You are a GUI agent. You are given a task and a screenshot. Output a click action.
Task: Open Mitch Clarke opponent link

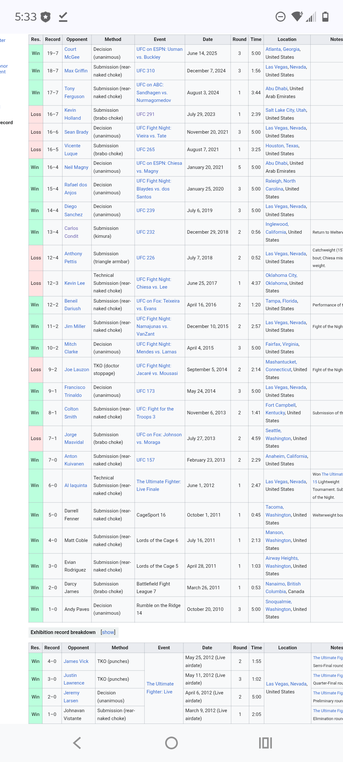pyautogui.click(x=71, y=348)
